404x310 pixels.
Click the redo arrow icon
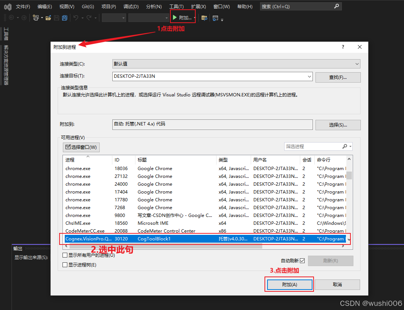(x=89, y=17)
